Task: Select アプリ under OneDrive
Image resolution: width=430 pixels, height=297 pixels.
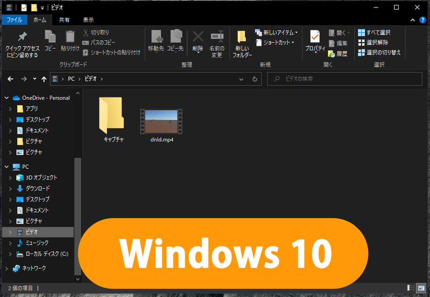Action: (32, 109)
